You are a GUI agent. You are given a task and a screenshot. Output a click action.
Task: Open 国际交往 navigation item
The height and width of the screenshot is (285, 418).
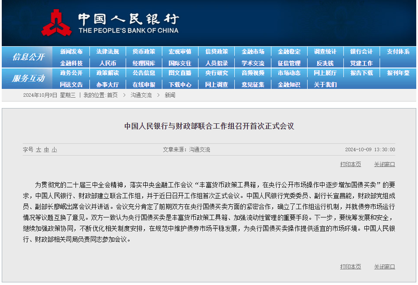click(x=180, y=63)
